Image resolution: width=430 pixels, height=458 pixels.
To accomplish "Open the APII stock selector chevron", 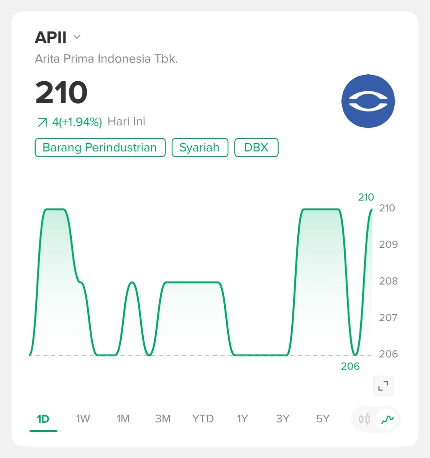I will pos(77,37).
